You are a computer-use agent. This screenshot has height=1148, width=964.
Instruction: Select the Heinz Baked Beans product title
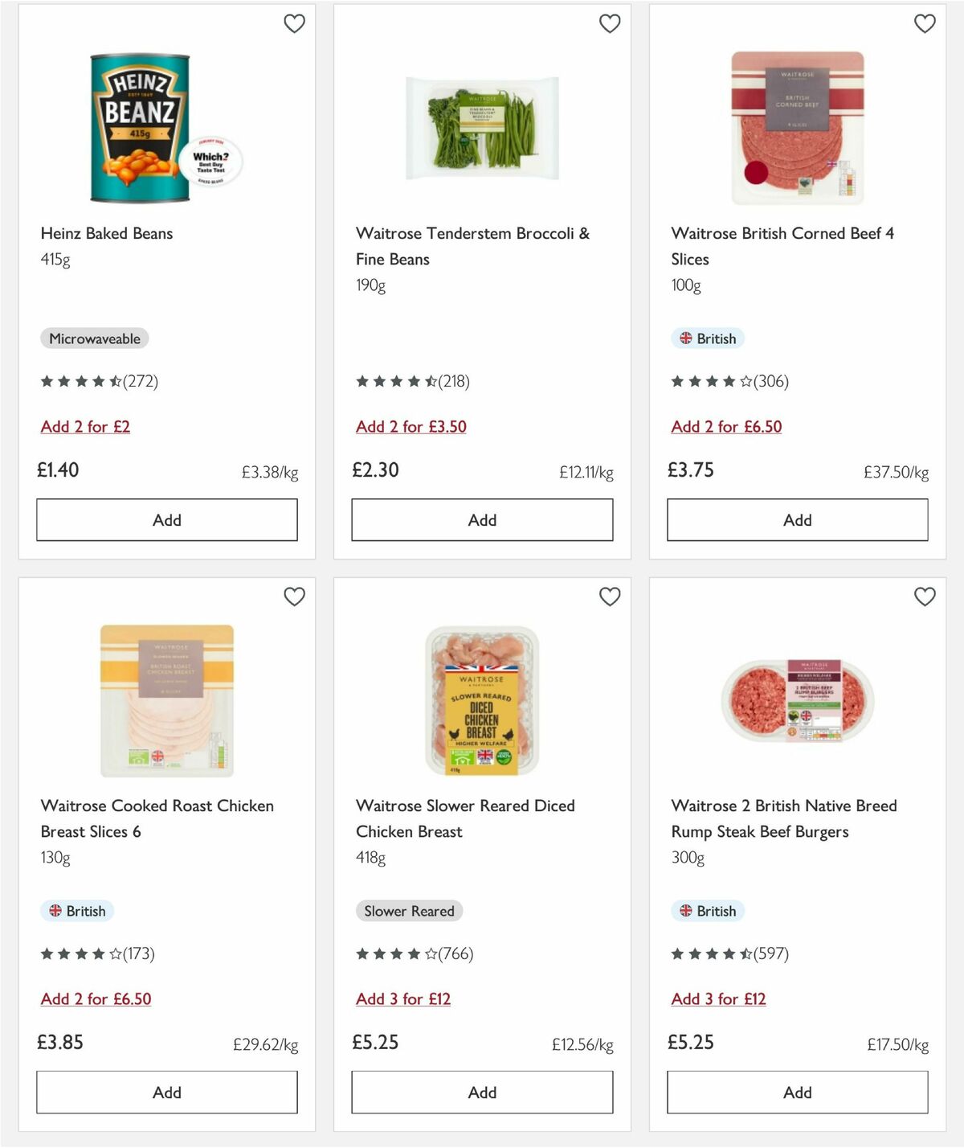click(107, 234)
